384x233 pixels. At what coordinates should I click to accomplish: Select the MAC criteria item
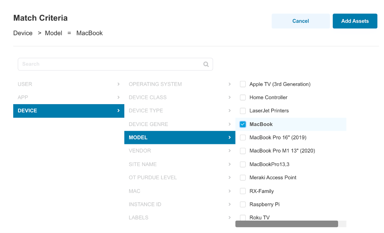click(x=180, y=191)
